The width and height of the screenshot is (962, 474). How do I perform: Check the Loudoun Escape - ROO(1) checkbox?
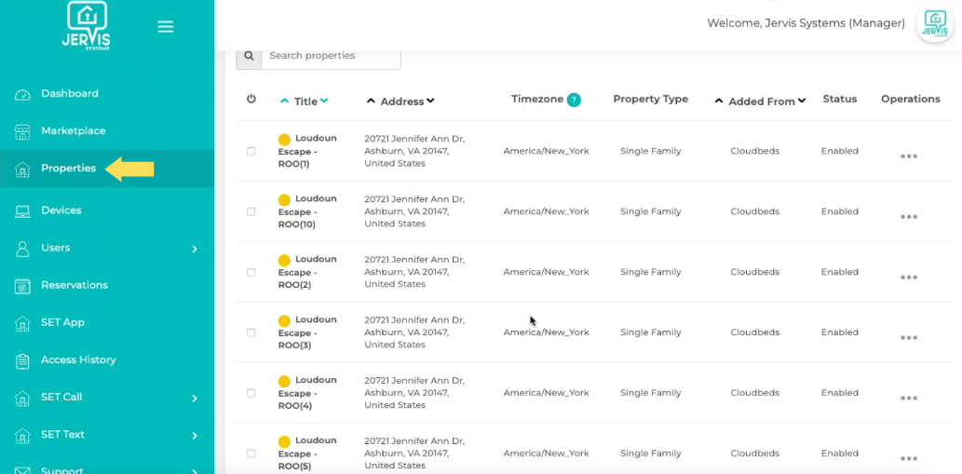click(x=251, y=151)
